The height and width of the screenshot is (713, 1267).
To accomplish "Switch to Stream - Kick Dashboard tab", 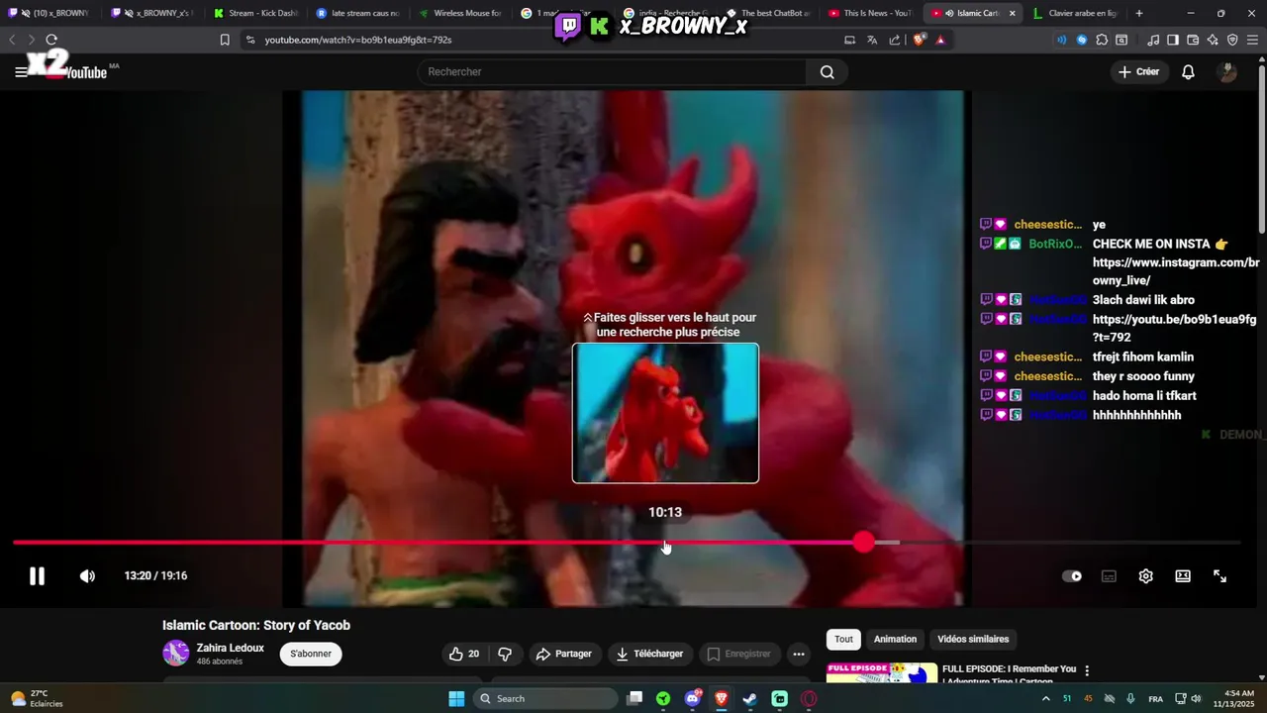I will coord(255,13).
